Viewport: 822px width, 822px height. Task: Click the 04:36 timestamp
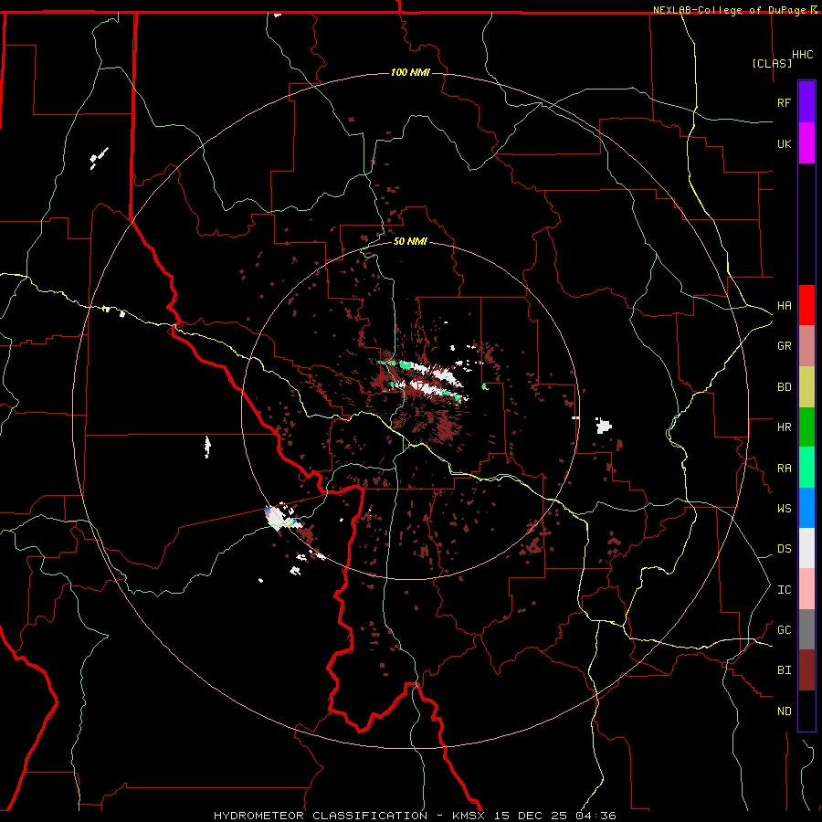(x=597, y=816)
